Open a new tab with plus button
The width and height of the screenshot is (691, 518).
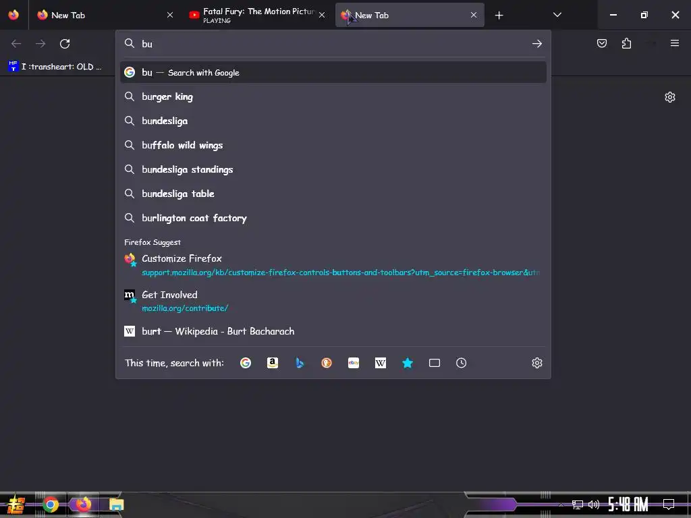[499, 16]
